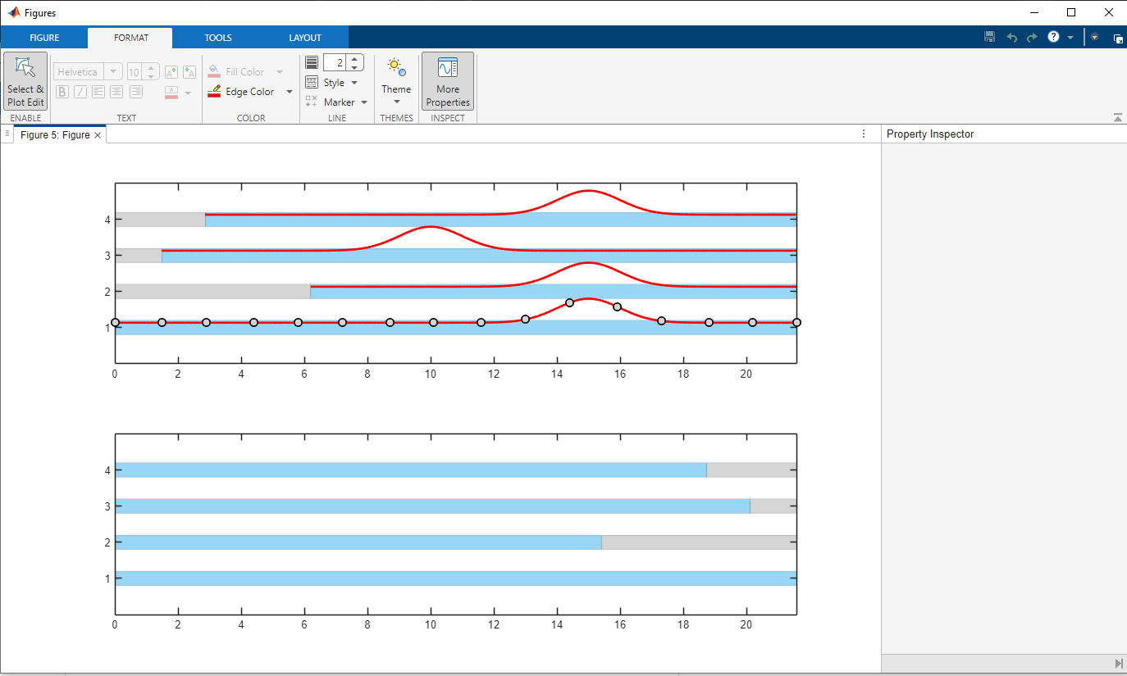Click the Undo arrow icon

tap(1011, 38)
